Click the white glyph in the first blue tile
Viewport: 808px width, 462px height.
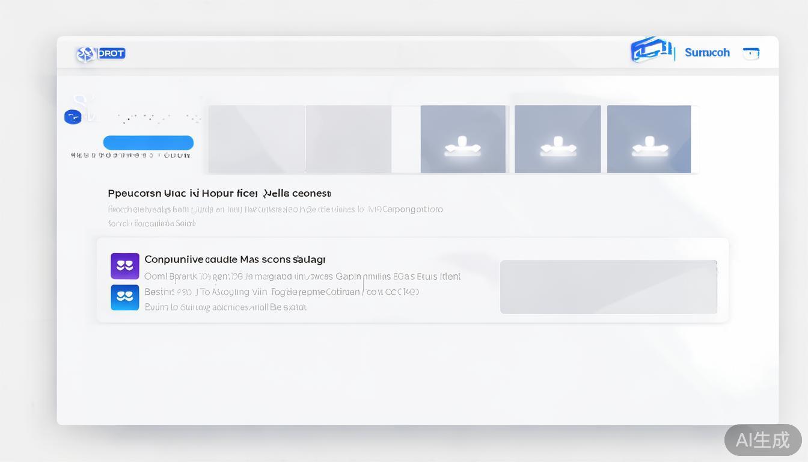click(x=462, y=146)
